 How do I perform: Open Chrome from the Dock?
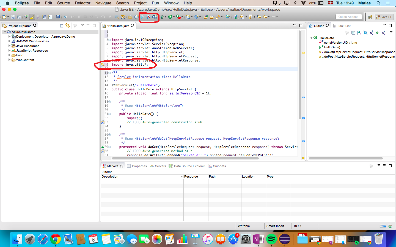[x=55, y=239]
